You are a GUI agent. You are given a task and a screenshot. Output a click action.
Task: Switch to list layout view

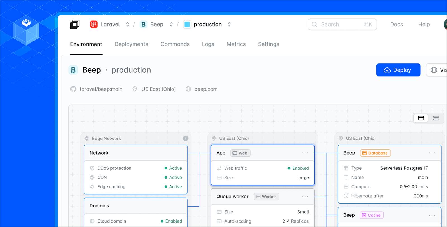click(x=436, y=118)
